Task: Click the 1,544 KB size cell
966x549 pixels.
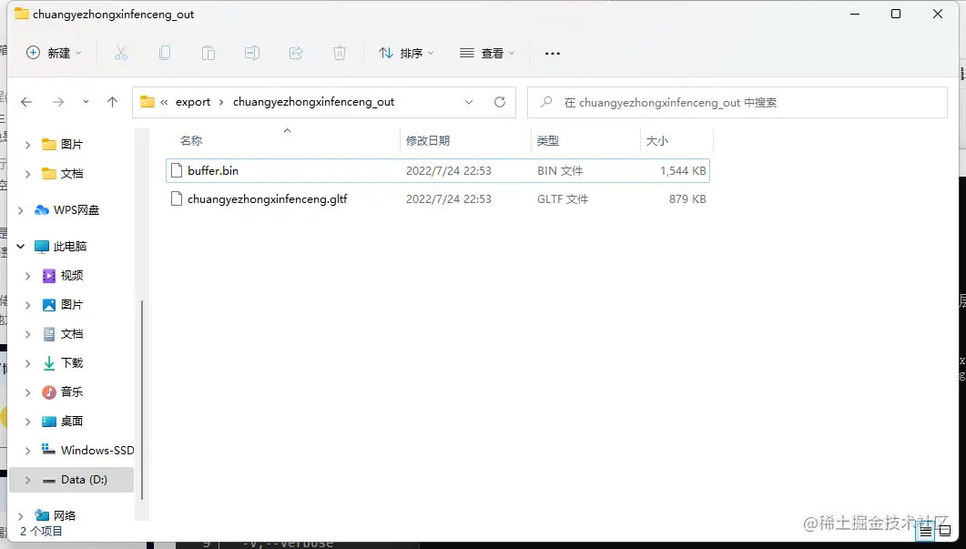Action: pyautogui.click(x=683, y=170)
